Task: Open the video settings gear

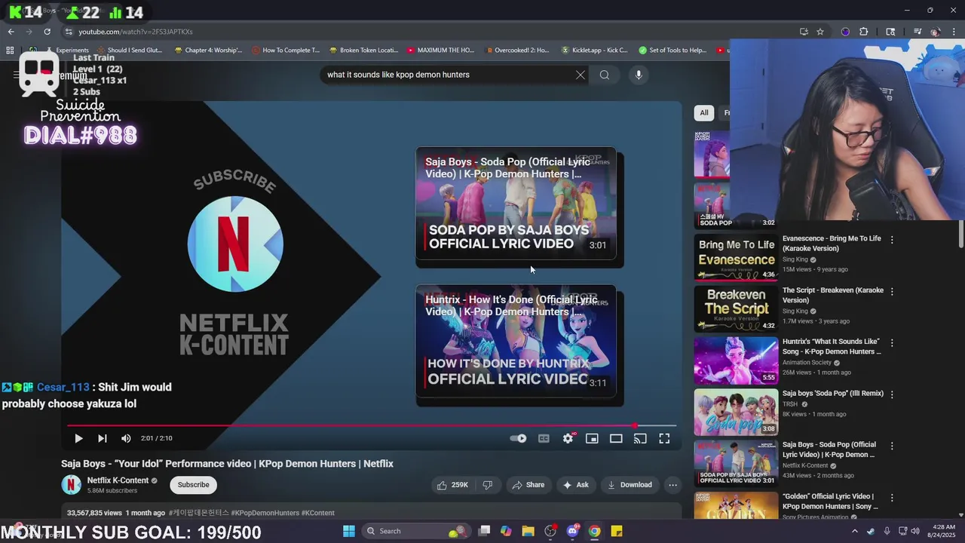Action: pyautogui.click(x=568, y=438)
